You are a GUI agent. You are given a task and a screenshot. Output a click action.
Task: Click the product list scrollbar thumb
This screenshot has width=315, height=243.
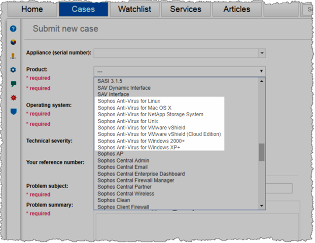(x=262, y=152)
